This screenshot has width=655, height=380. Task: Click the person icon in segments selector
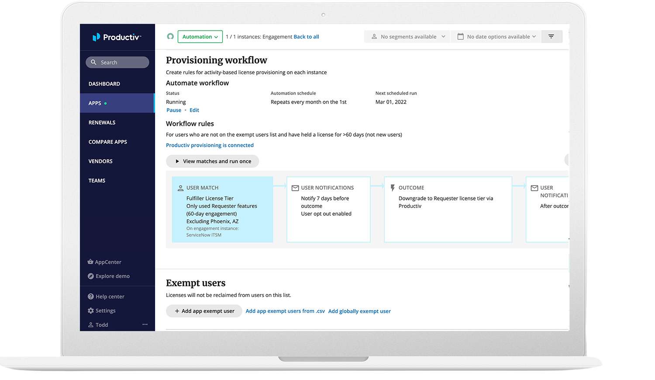pos(374,37)
